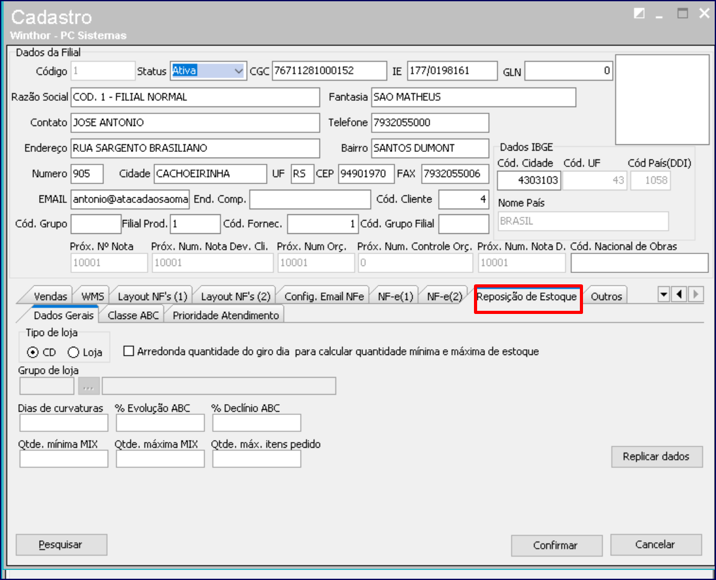Open the Layout NF's (1) tab

(x=153, y=296)
